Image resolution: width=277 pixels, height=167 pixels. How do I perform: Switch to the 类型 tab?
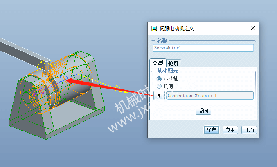158,63
